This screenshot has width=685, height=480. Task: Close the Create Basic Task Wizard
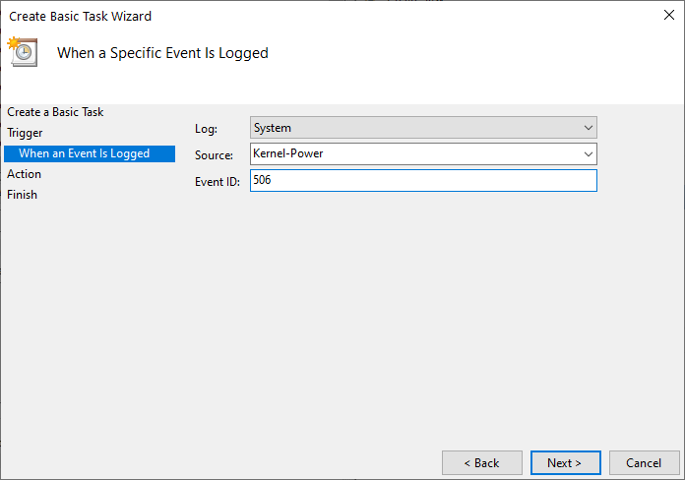(669, 15)
